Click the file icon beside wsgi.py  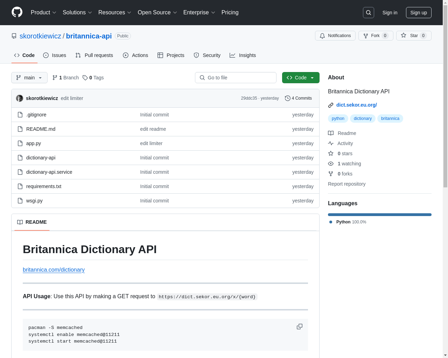tap(20, 201)
